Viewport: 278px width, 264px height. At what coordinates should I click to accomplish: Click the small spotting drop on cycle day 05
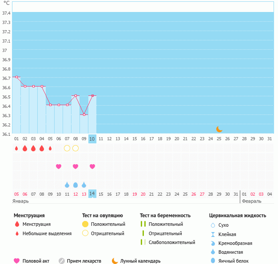coord(50,148)
